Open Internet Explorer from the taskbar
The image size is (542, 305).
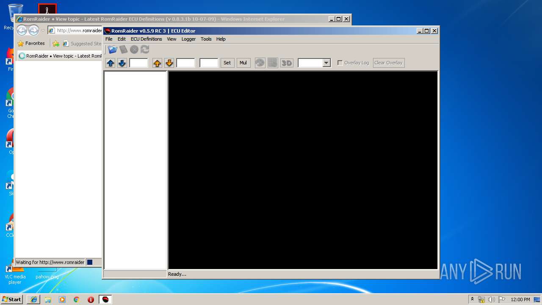coord(34,299)
